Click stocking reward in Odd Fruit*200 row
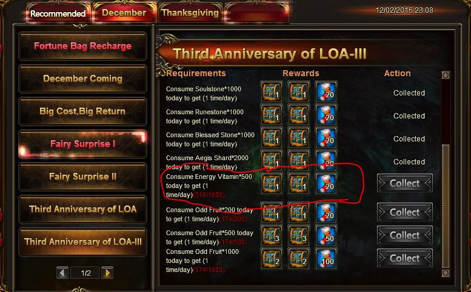This screenshot has width=471, height=292. click(326, 212)
